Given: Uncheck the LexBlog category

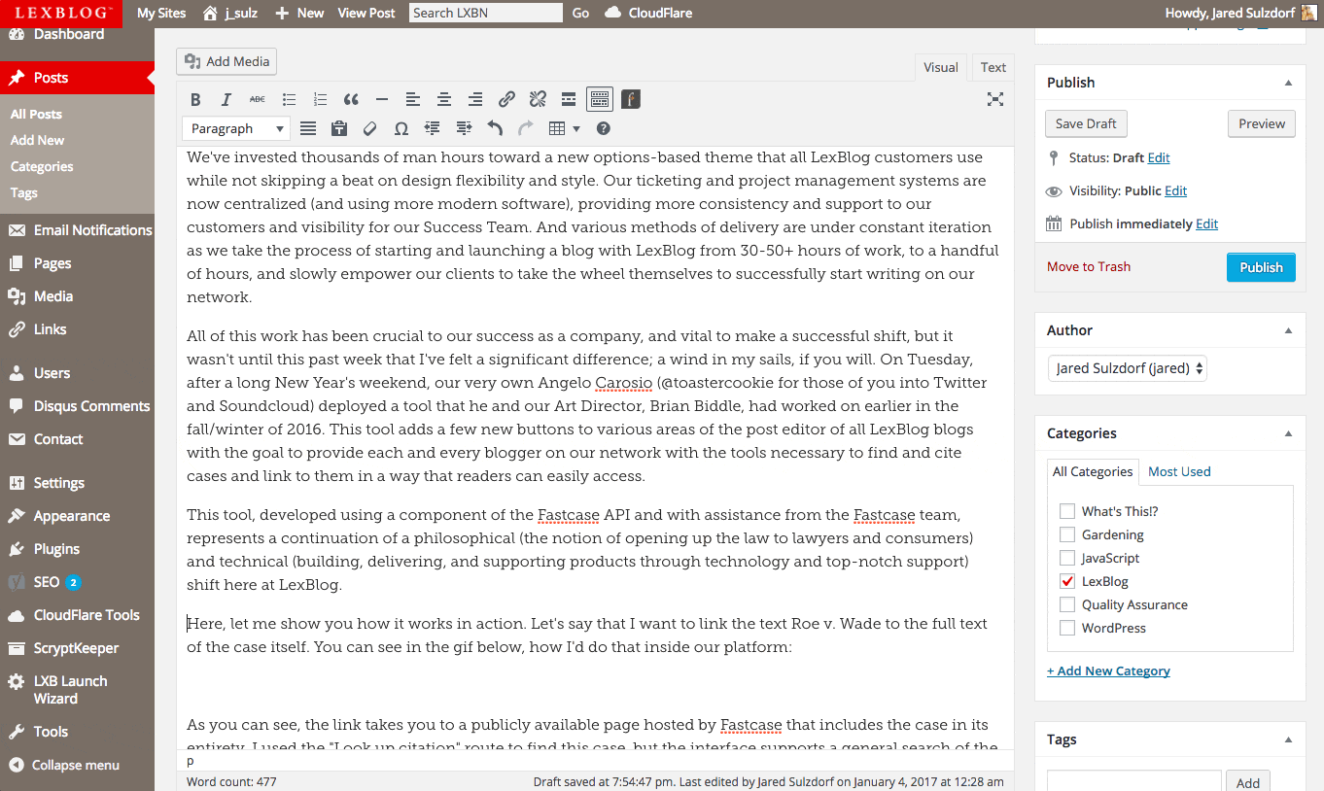Looking at the screenshot, I should pos(1067,581).
